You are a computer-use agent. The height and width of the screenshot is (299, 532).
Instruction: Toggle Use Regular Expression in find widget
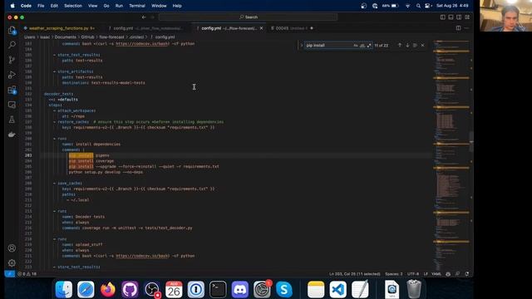(x=369, y=46)
